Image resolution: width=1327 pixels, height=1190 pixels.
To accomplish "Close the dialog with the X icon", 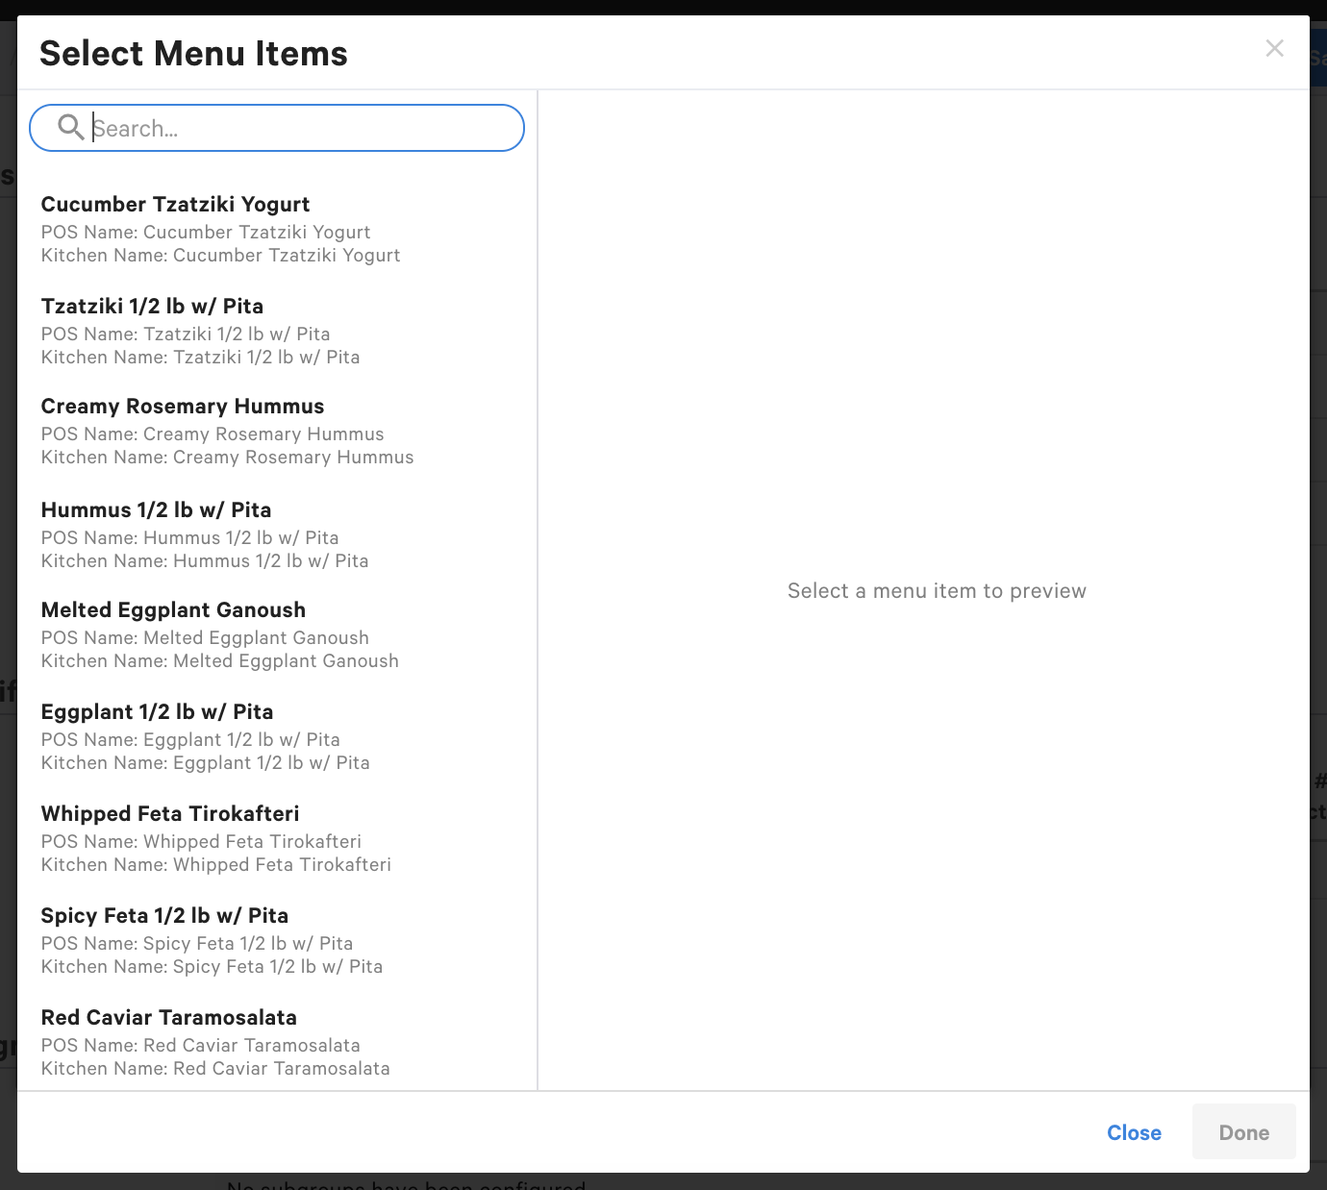I will click(1274, 48).
